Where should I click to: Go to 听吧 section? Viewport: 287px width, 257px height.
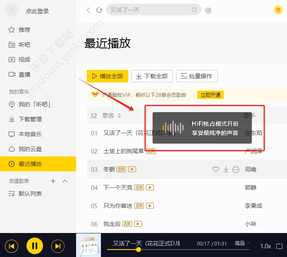[x=19, y=45]
